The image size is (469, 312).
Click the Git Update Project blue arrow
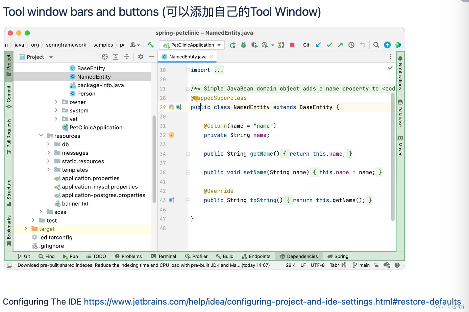tap(319, 45)
